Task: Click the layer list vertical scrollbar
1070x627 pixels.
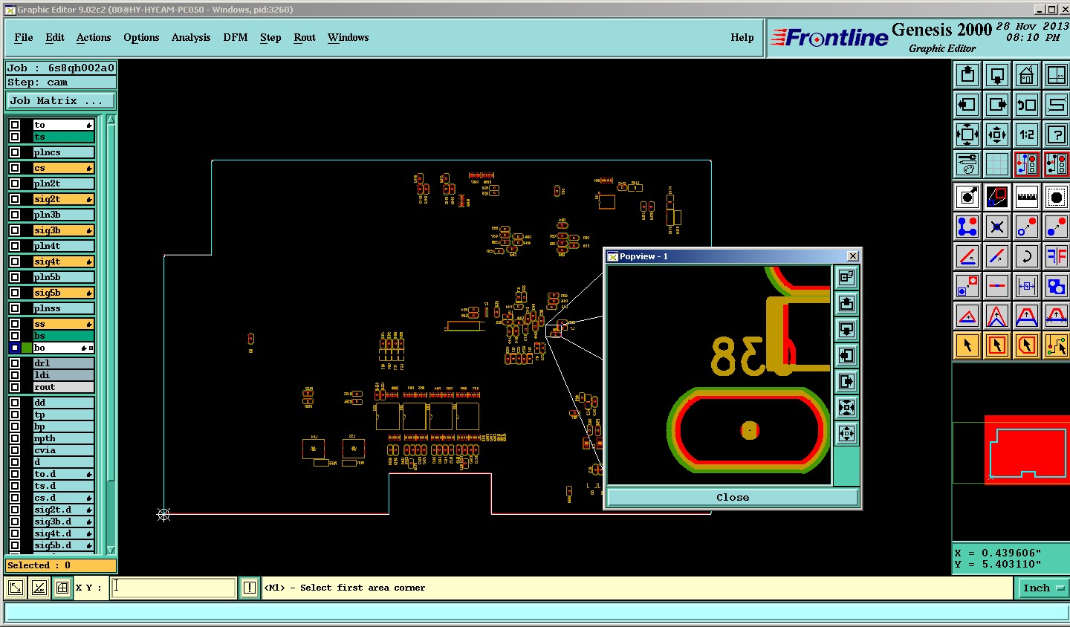Action: click(x=111, y=334)
